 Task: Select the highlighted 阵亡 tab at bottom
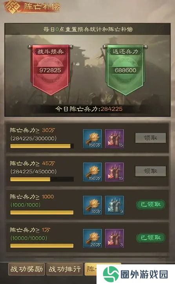[x=91, y=269]
